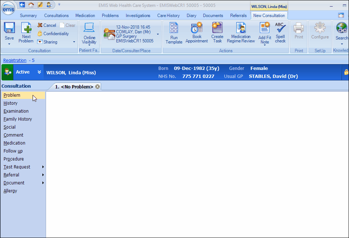Viewport: 349px width, 238px height.
Task: Click the window layout icon right of ribbon tabs
Action: pyautogui.click(x=341, y=15)
